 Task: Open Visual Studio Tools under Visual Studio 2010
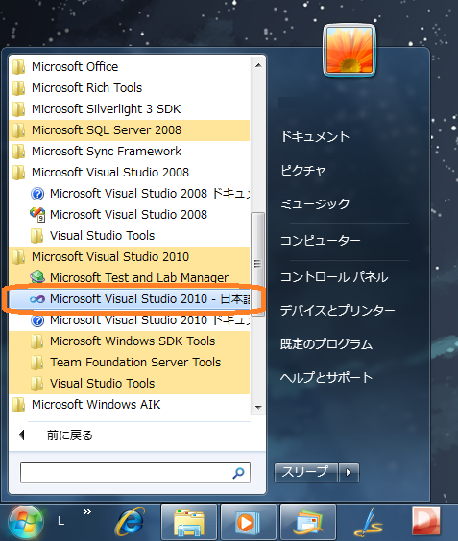click(130, 384)
